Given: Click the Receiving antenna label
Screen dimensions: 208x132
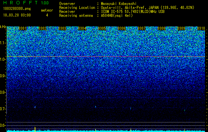Looking at the screenshot, I should click(76, 16).
